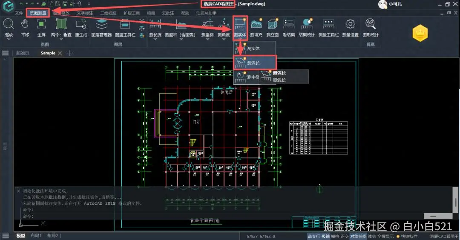Toggle 线宽 lineweight display
This screenshot has width=460, height=240.
(372, 236)
